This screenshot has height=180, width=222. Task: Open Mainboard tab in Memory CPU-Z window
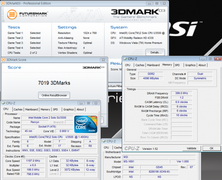click(x=153, y=65)
